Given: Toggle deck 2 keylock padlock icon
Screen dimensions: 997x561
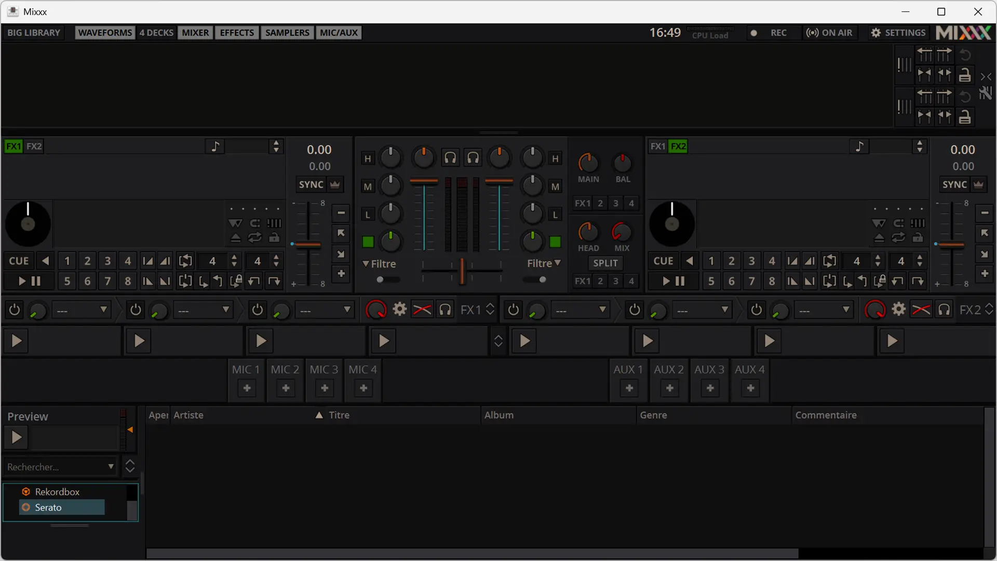Looking at the screenshot, I should tap(918, 238).
